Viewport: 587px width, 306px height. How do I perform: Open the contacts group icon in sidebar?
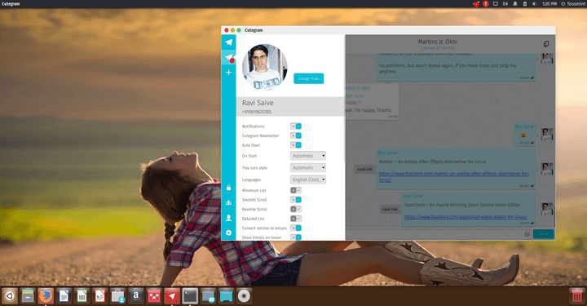pyautogui.click(x=228, y=202)
